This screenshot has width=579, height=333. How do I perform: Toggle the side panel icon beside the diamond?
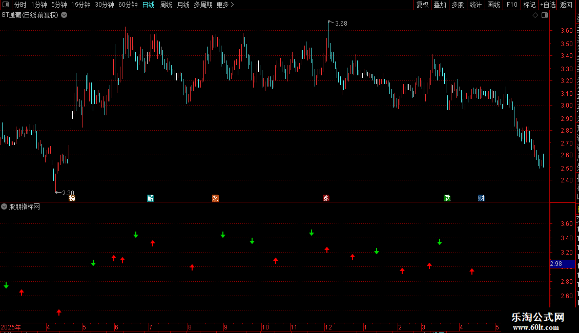pyautogui.click(x=545, y=15)
